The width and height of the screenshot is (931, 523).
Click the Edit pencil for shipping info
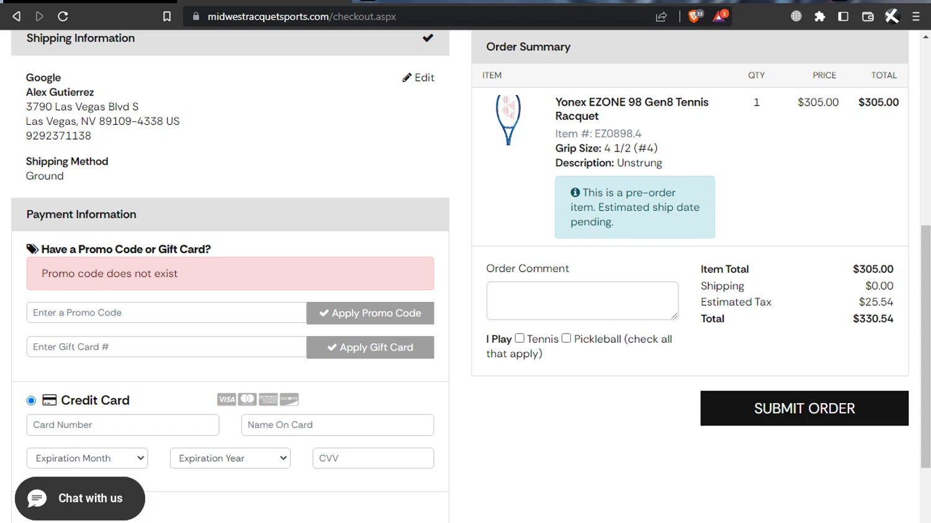[x=418, y=77]
